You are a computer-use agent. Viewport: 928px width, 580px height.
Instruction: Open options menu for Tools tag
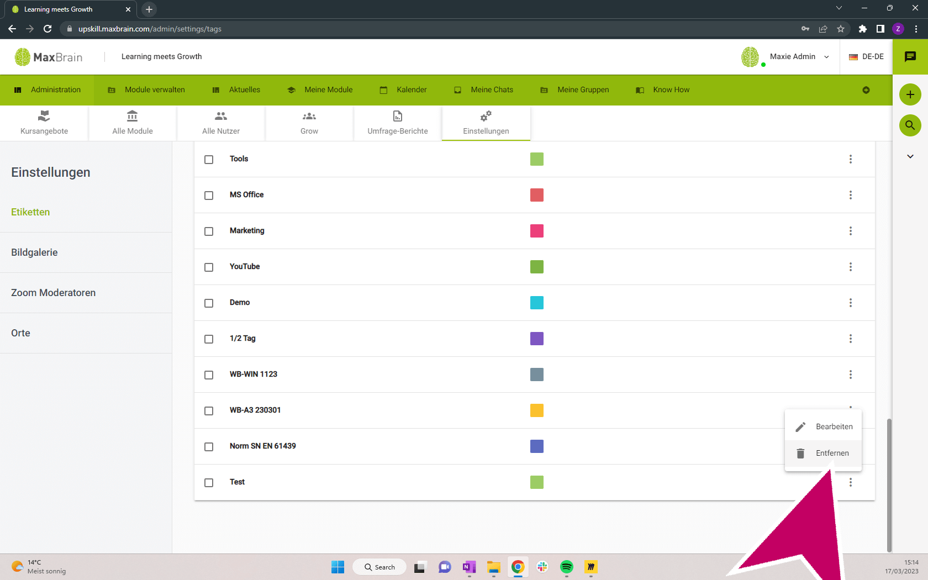click(x=851, y=159)
